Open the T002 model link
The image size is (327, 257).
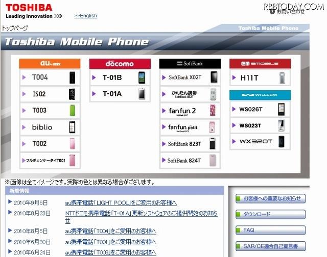[x=39, y=144]
